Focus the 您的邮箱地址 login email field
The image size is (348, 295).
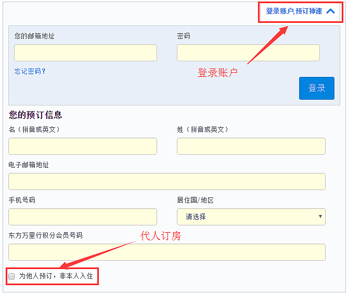tap(85, 53)
